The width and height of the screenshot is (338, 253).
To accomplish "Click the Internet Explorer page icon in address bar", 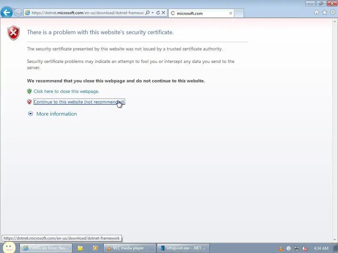I will coord(27,13).
